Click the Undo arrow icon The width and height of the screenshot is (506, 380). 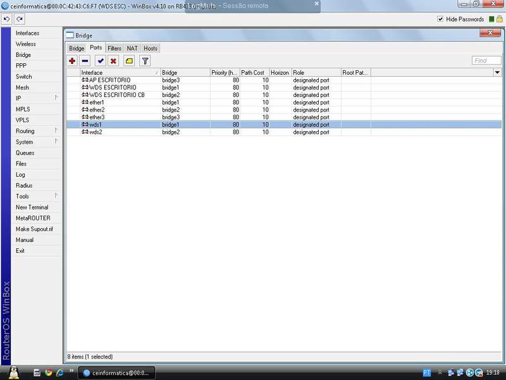coord(6,19)
